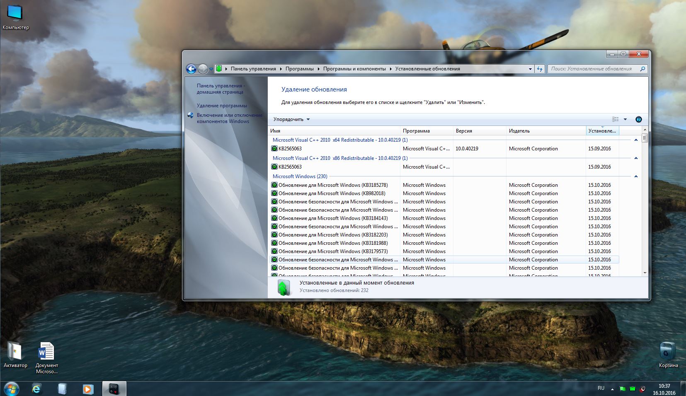Click the icon of update KB3184143

(x=274, y=218)
